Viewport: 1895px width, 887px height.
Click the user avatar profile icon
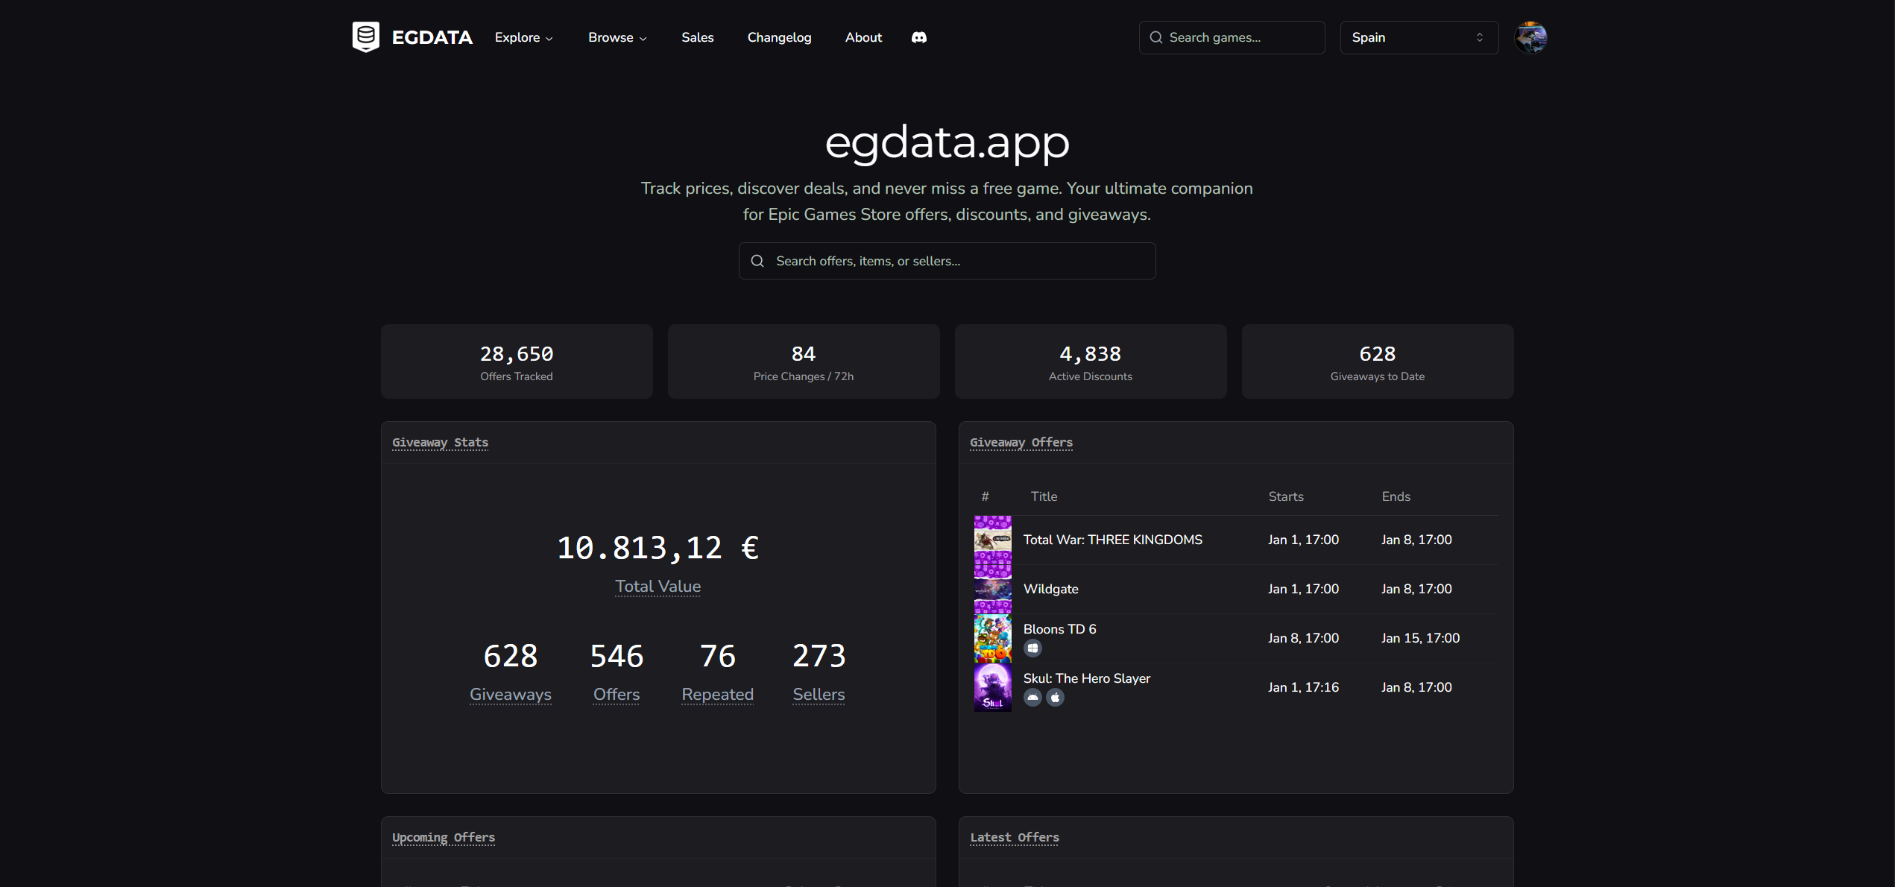point(1530,37)
